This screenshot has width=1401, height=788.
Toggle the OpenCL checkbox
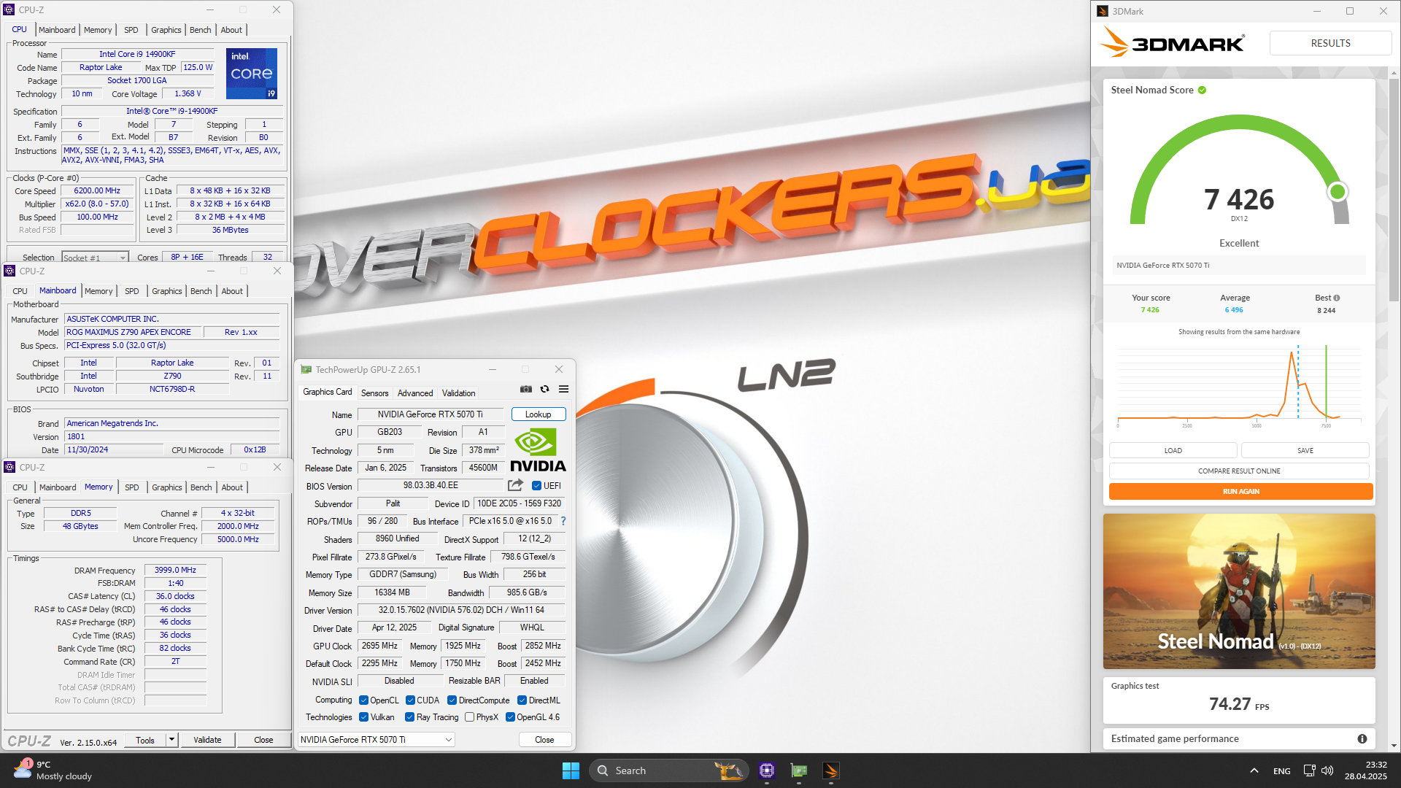click(363, 700)
